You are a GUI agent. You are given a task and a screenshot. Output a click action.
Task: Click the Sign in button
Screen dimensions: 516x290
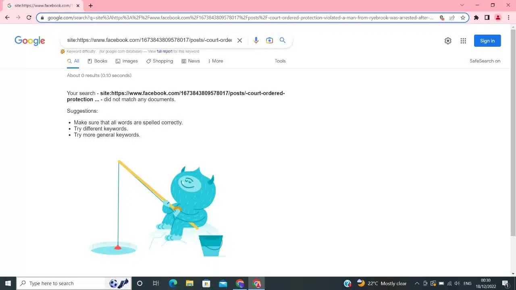tap(487, 41)
